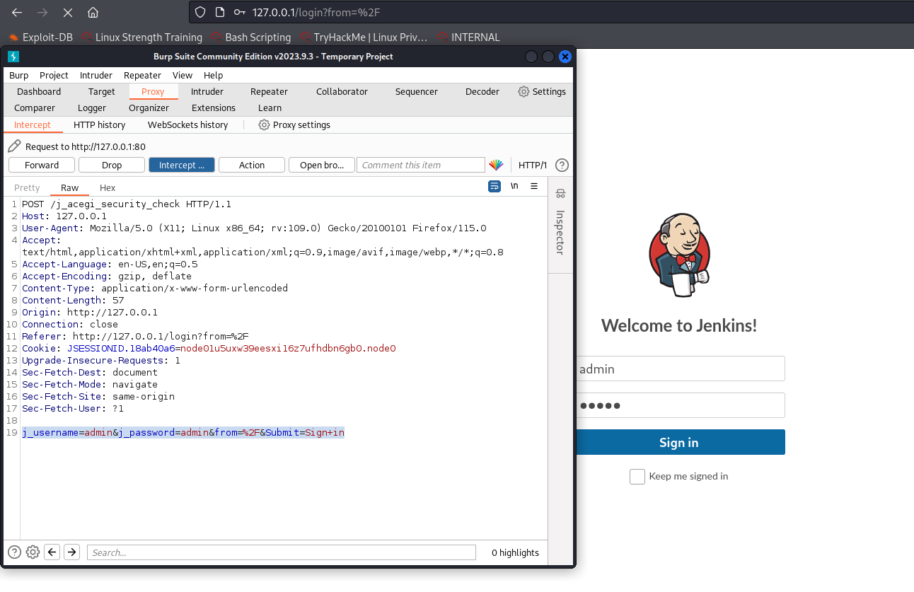Click the search help question icon
Image resolution: width=914 pixels, height=592 pixels.
click(x=14, y=552)
